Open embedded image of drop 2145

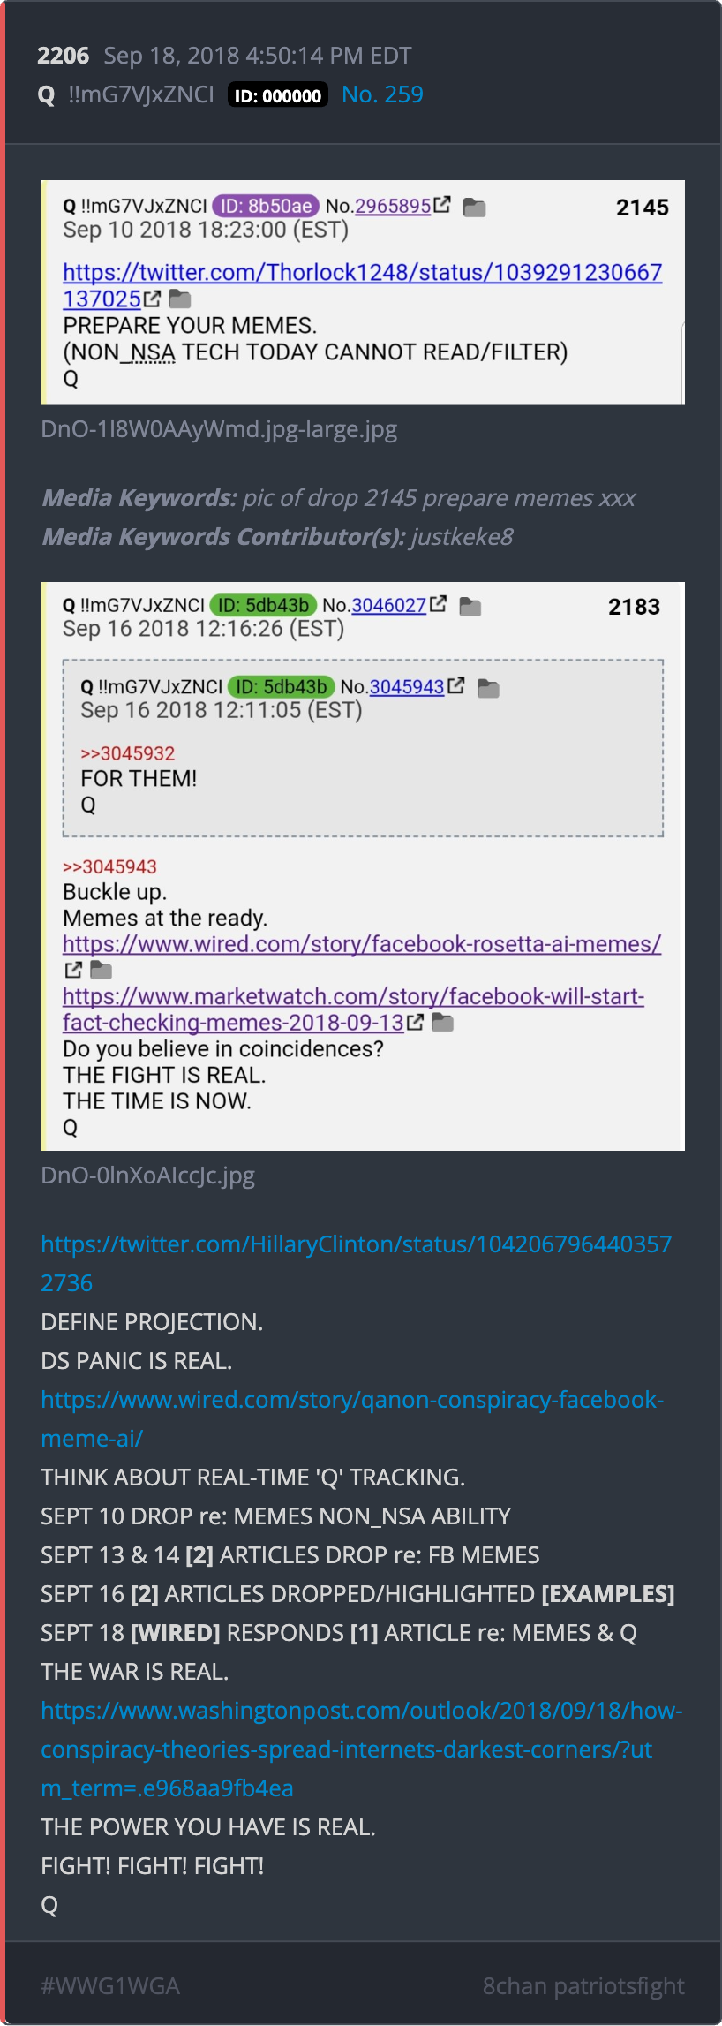363,292
